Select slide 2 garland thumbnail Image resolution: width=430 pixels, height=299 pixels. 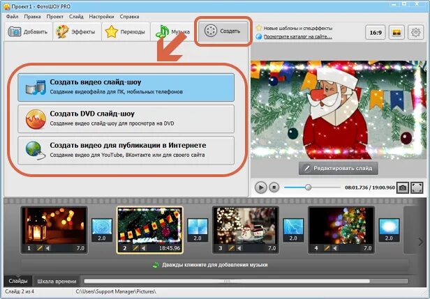(x=149, y=226)
